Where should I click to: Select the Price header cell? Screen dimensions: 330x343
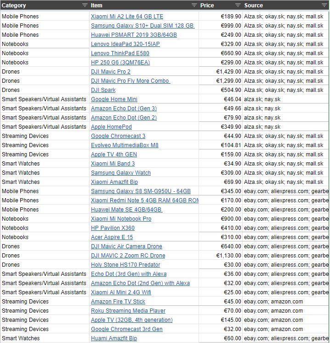click(221, 5)
